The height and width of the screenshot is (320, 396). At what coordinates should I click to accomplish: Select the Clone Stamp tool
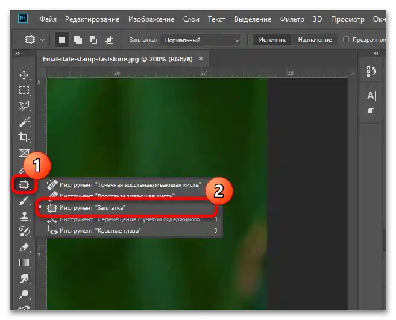point(24,216)
